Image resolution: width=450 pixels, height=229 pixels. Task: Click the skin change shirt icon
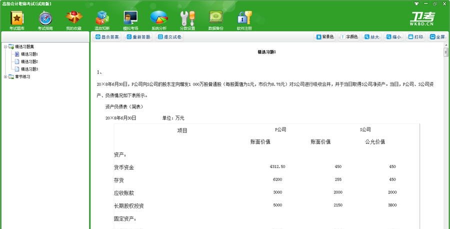pos(416,3)
